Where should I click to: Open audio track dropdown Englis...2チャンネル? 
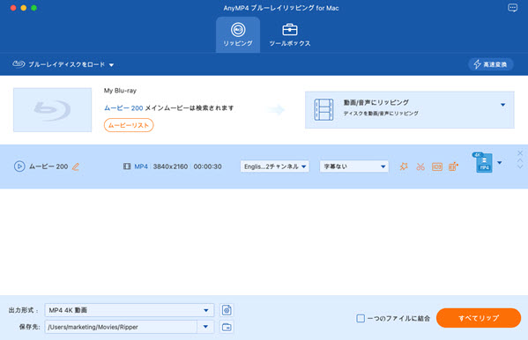click(275, 166)
